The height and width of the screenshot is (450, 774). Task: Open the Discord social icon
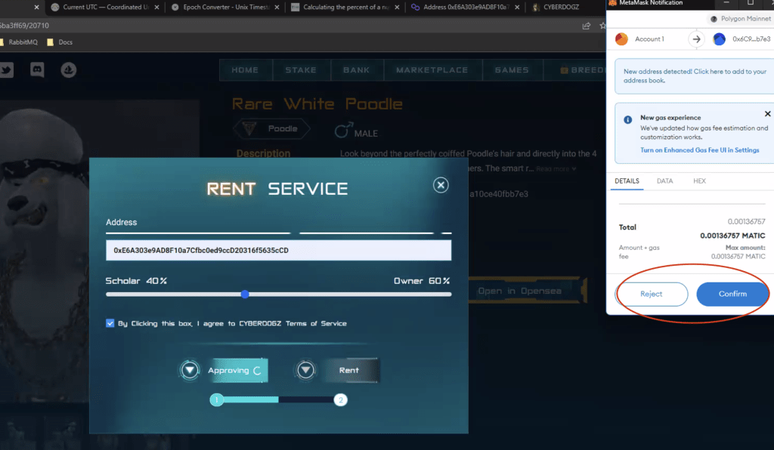click(x=36, y=70)
